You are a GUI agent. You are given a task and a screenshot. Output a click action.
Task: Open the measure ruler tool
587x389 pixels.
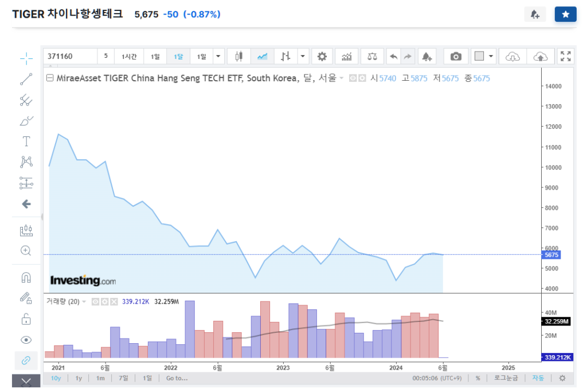tap(26, 230)
